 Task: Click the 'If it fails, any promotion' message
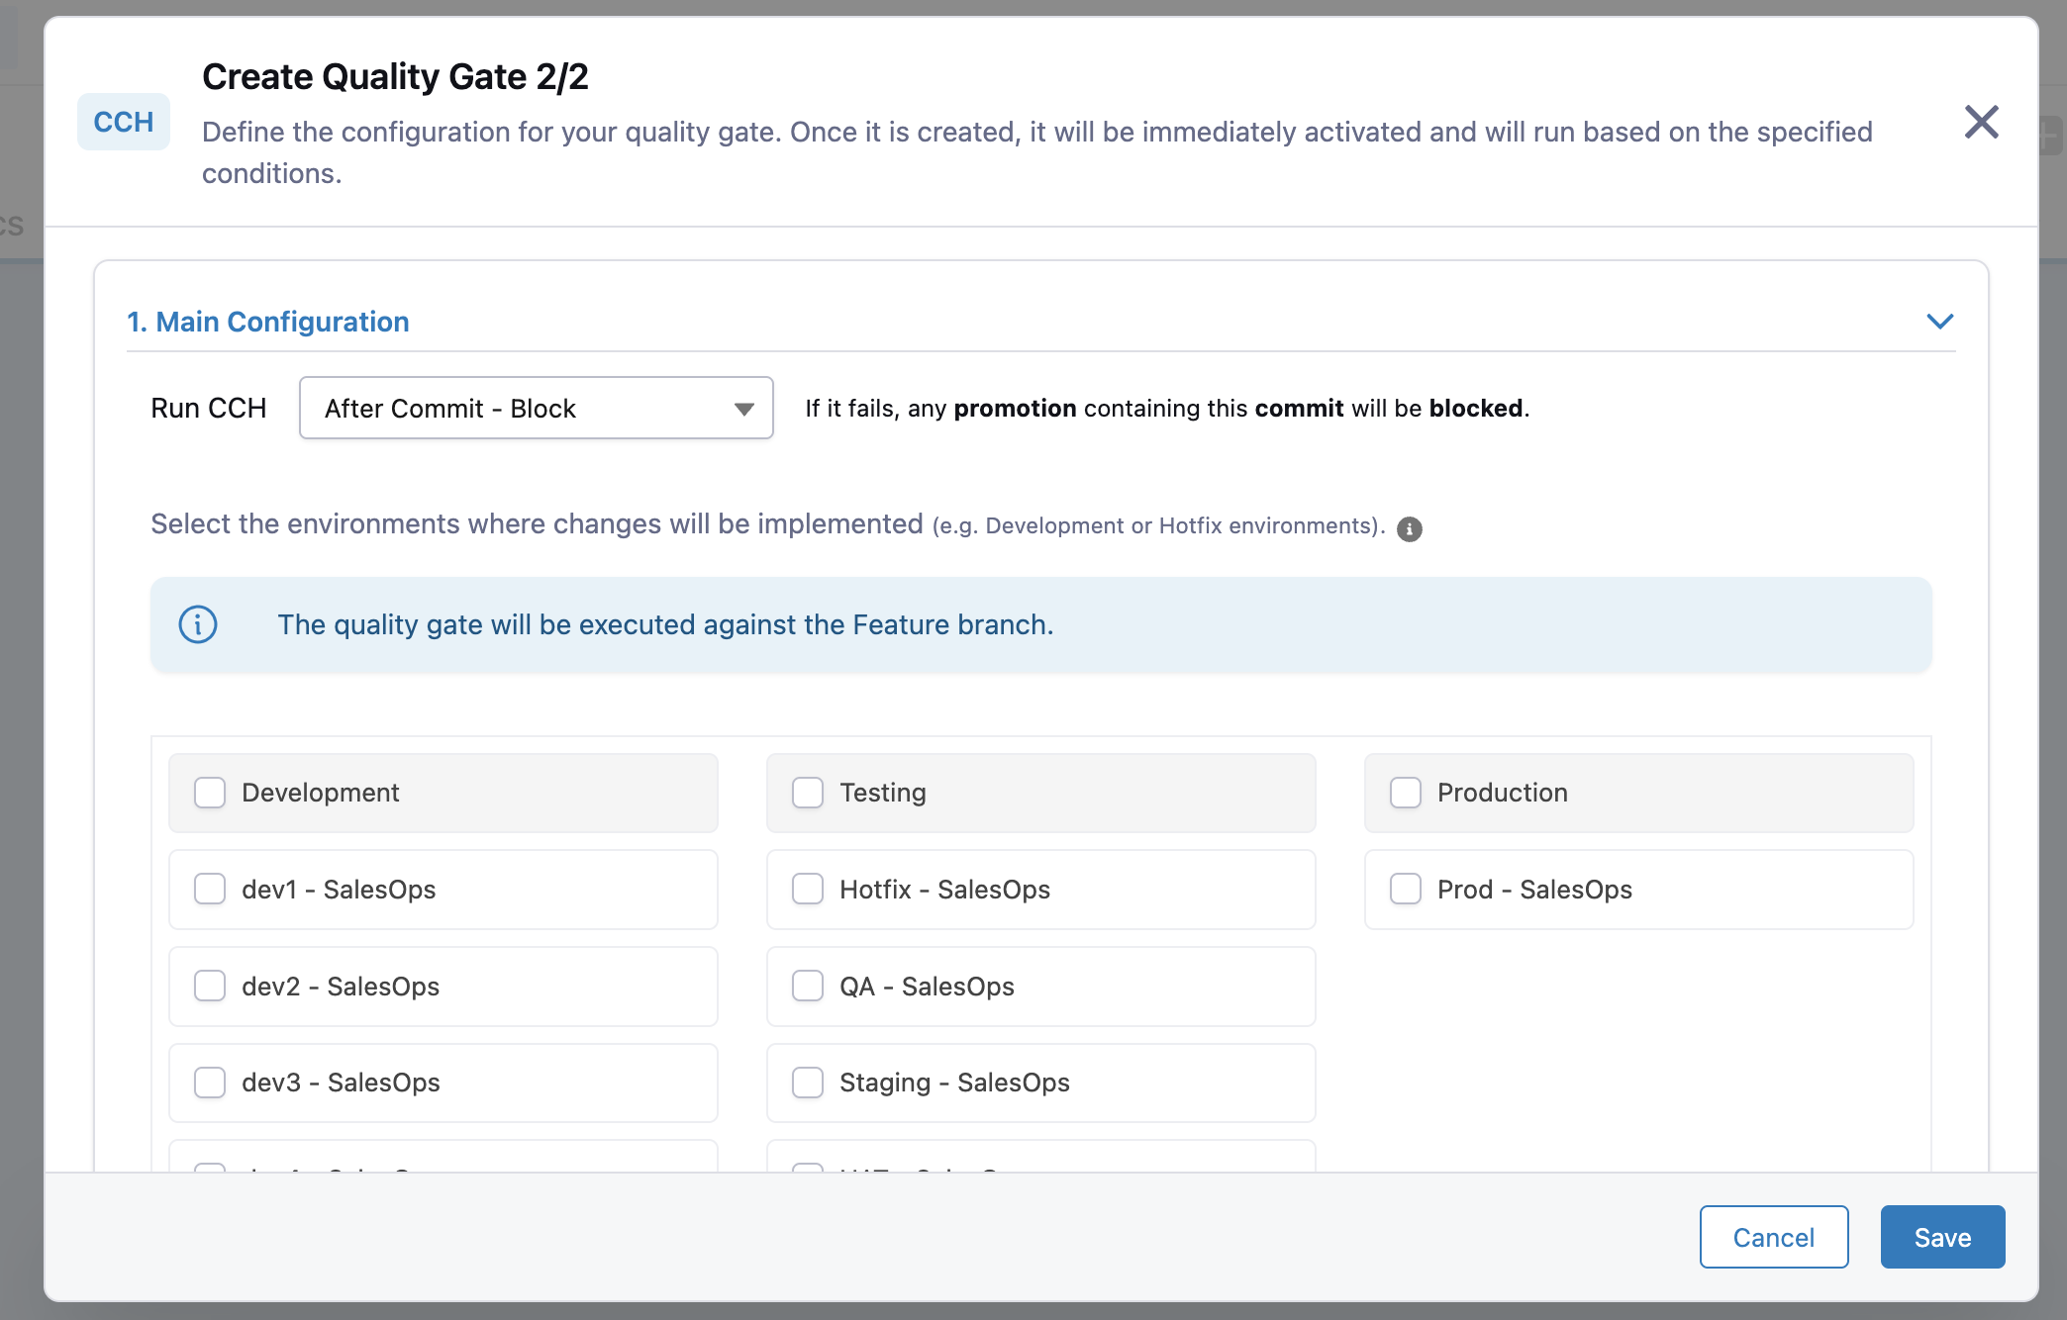(1167, 408)
